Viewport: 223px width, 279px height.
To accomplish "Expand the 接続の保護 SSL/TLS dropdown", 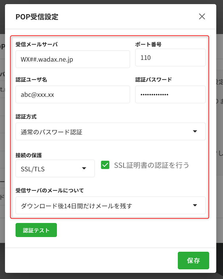I will point(55,168).
